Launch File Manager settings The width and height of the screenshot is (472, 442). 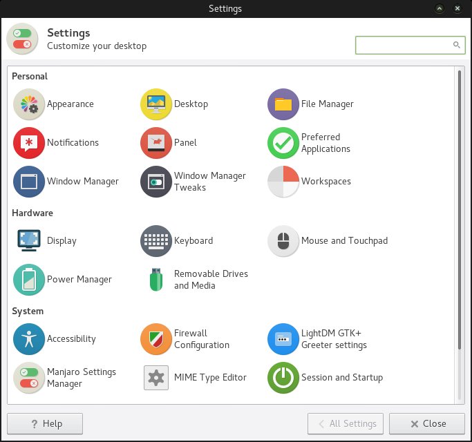click(283, 104)
